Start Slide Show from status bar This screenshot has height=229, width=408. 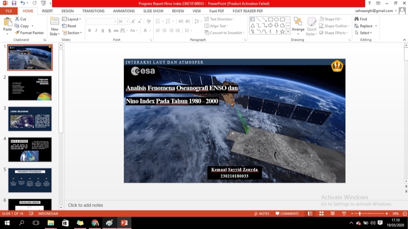tap(344, 213)
